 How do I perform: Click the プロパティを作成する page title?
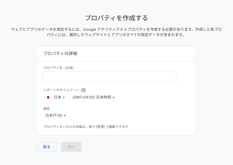pyautogui.click(x=117, y=18)
